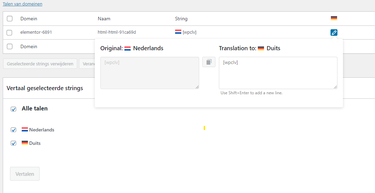Click into the Duits translation text area
Screen dimensions: 375x193
click(278, 73)
